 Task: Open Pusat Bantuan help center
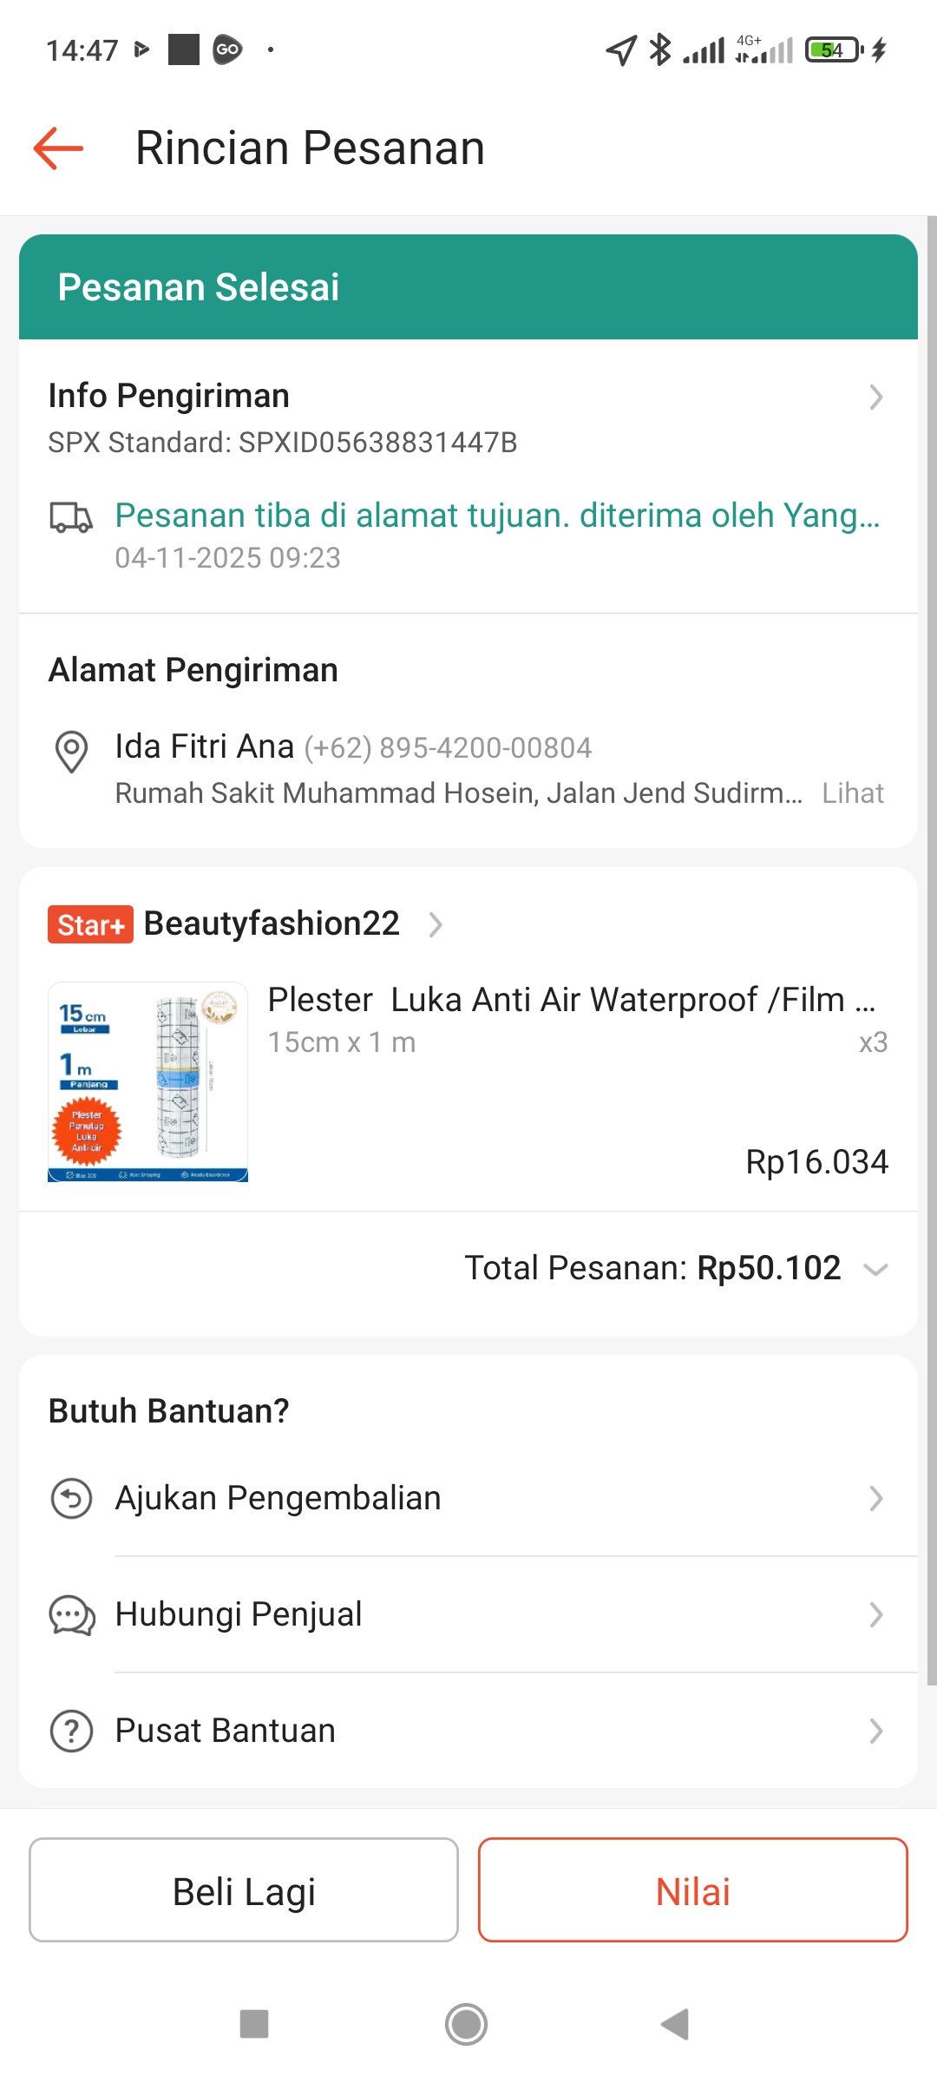tap(226, 1731)
